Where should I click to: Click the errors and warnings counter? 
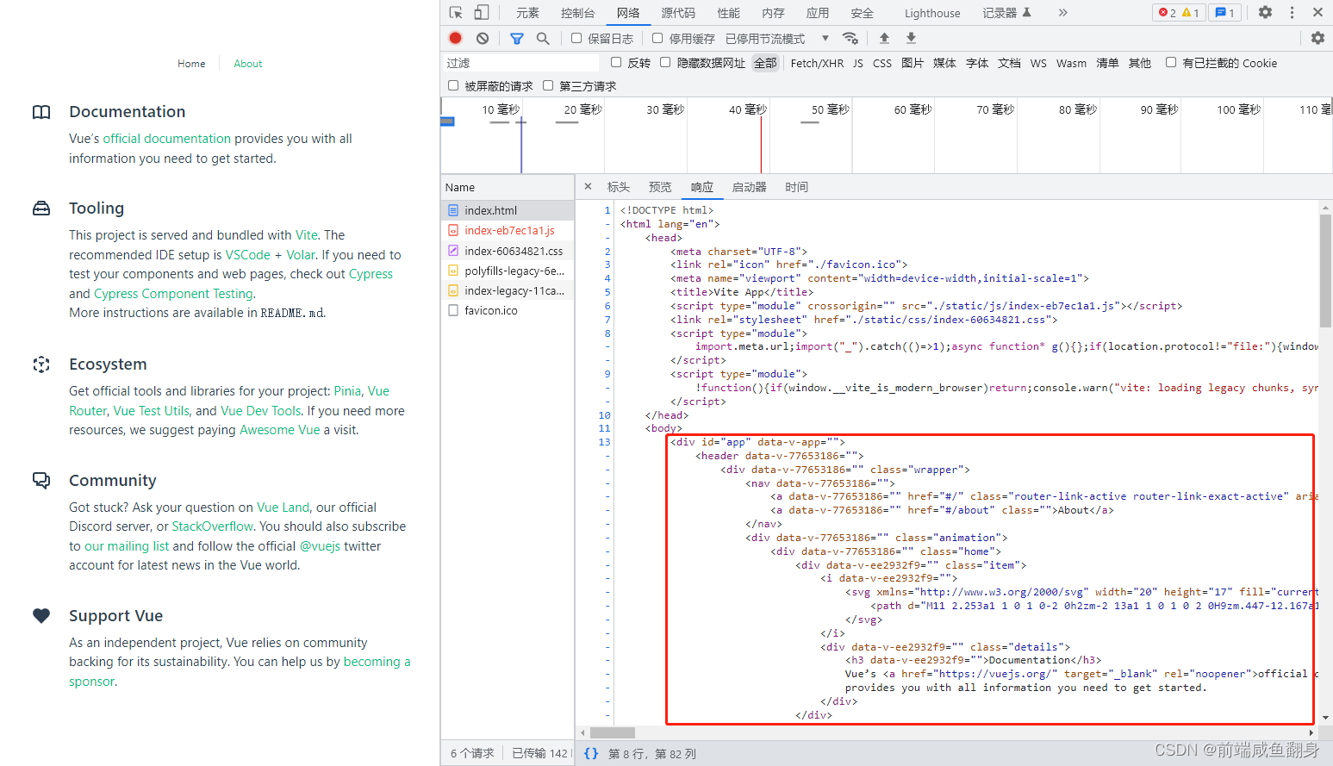(x=1179, y=13)
